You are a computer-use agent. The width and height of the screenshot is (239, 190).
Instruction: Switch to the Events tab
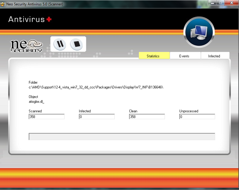click(x=185, y=56)
